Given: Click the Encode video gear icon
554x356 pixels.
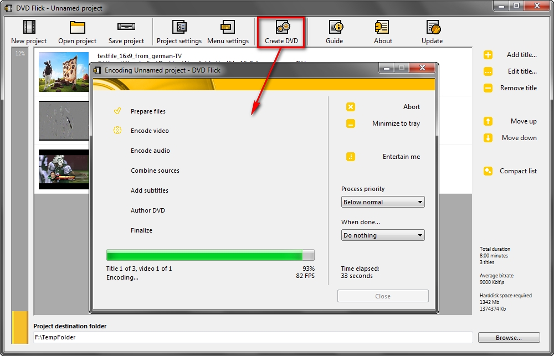Looking at the screenshot, I should pos(117,130).
